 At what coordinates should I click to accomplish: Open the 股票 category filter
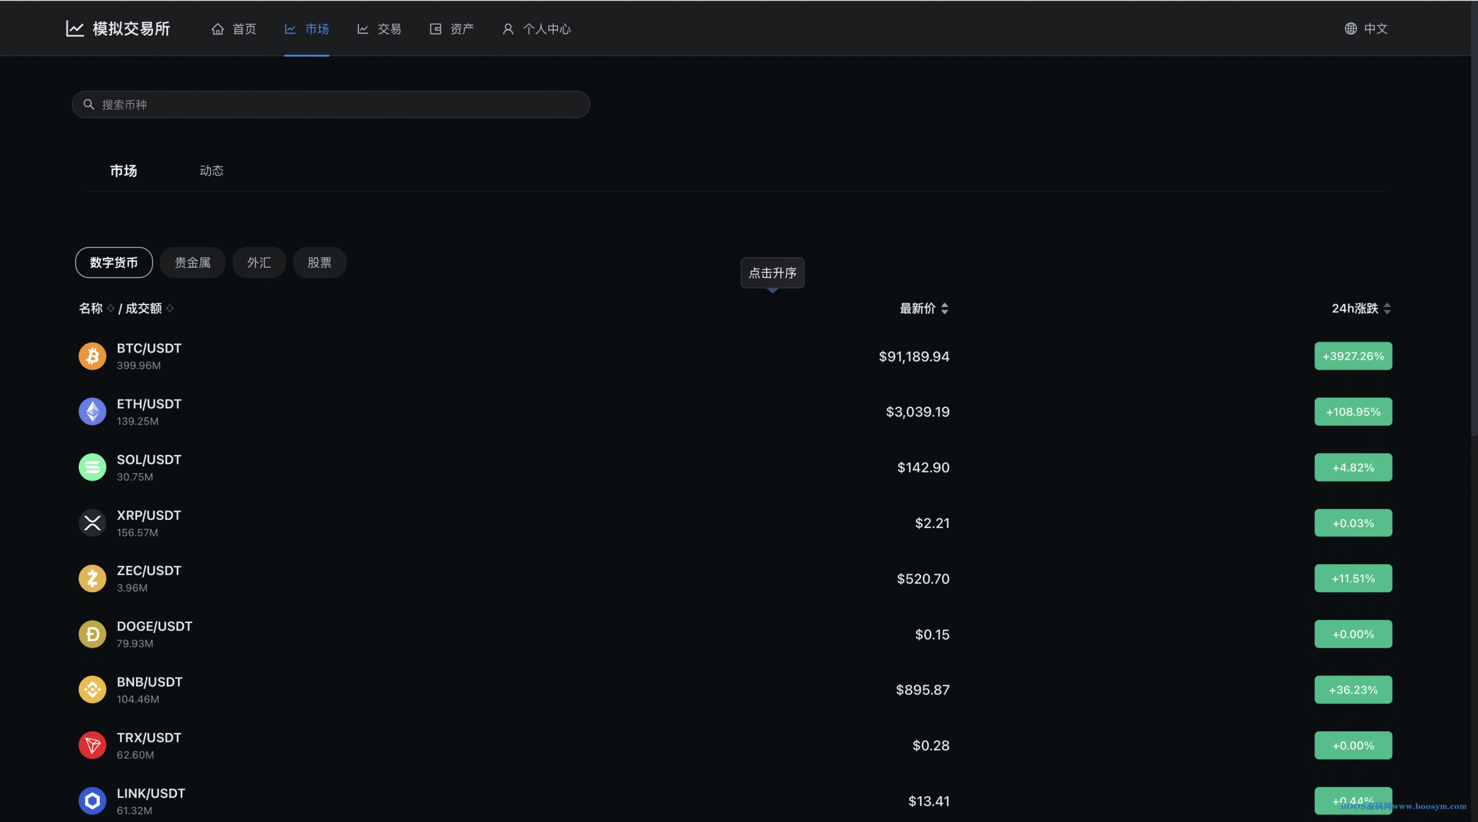(x=319, y=262)
